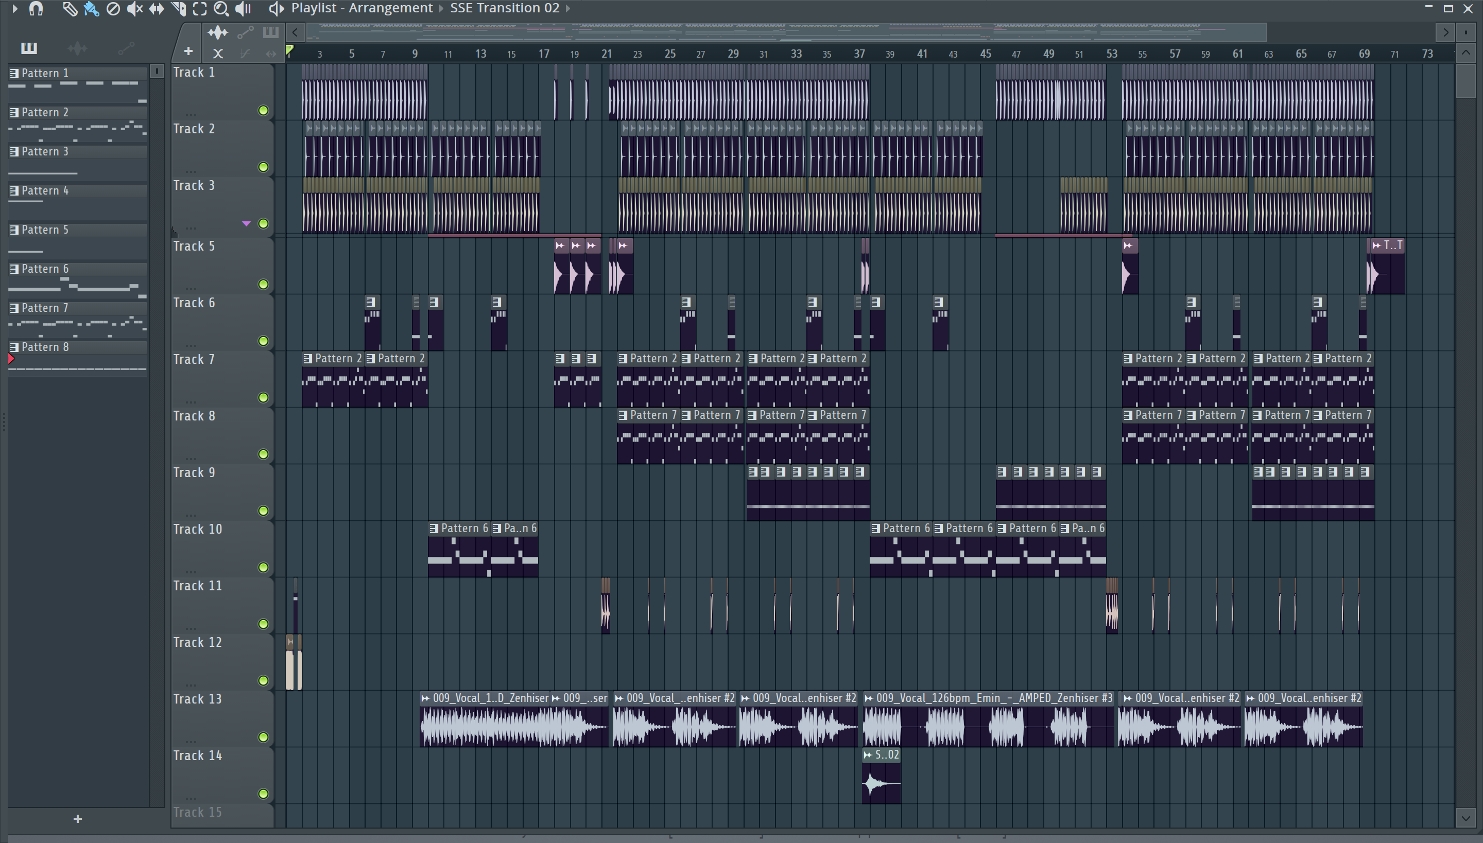Click the crossfade X icon below waveform
The image size is (1483, 843).
218,54
